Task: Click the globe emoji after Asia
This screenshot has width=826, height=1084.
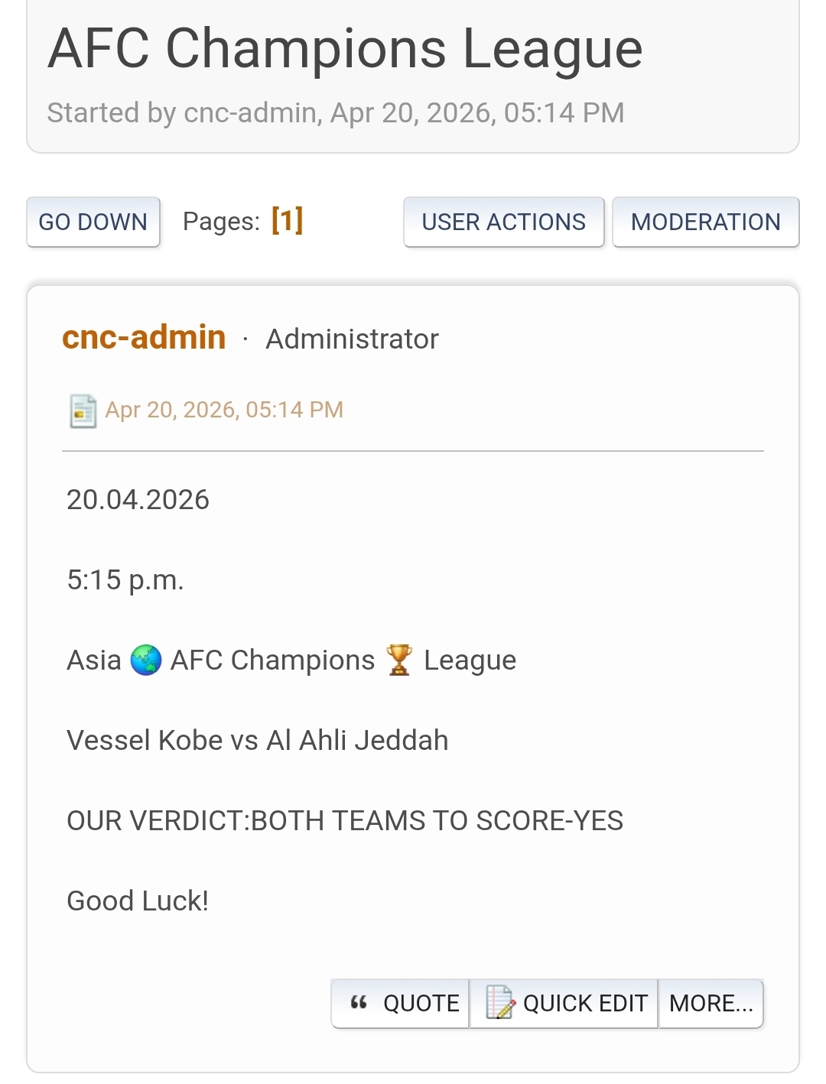Action: point(146,660)
